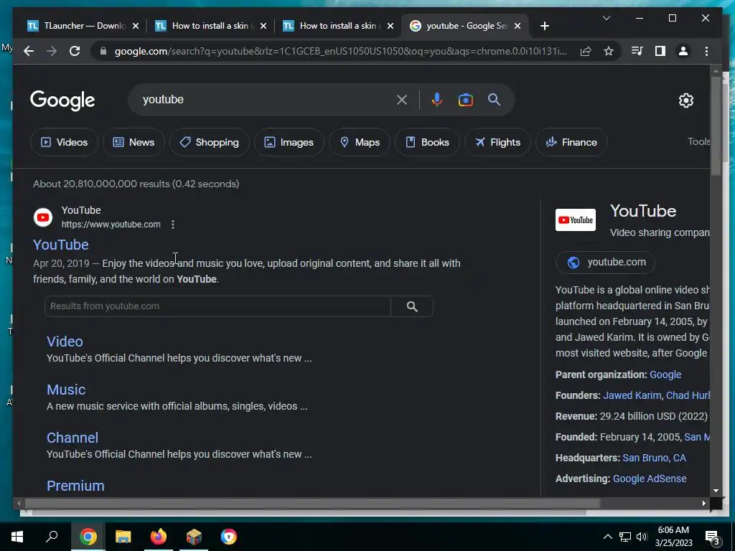The height and width of the screenshot is (551, 735).
Task: Toggle the Chrome side panel icon
Action: click(x=660, y=51)
